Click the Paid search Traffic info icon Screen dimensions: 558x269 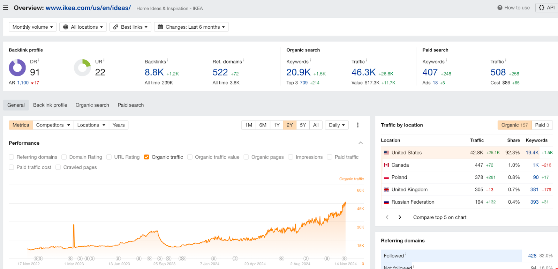tap(506, 60)
